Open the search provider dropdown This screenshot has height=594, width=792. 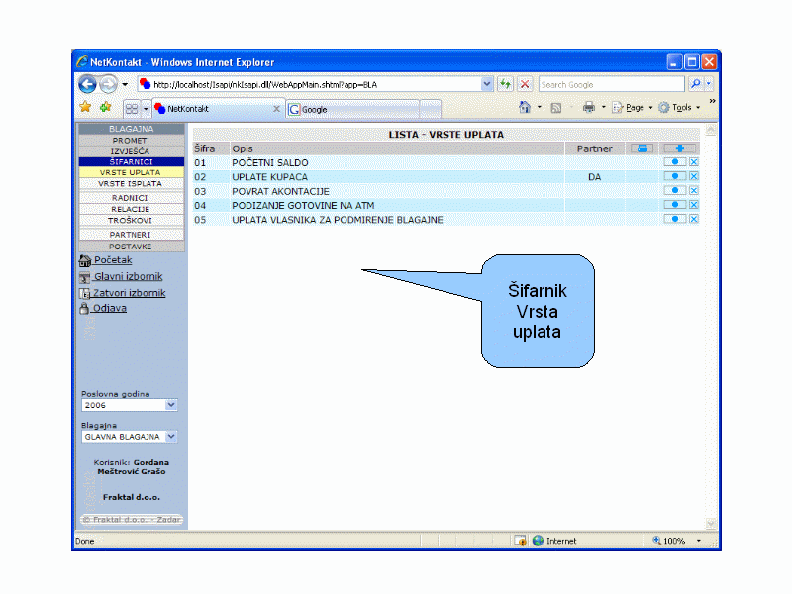pos(709,84)
